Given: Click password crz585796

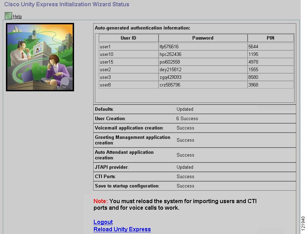Looking at the screenshot, I should click(203, 85).
